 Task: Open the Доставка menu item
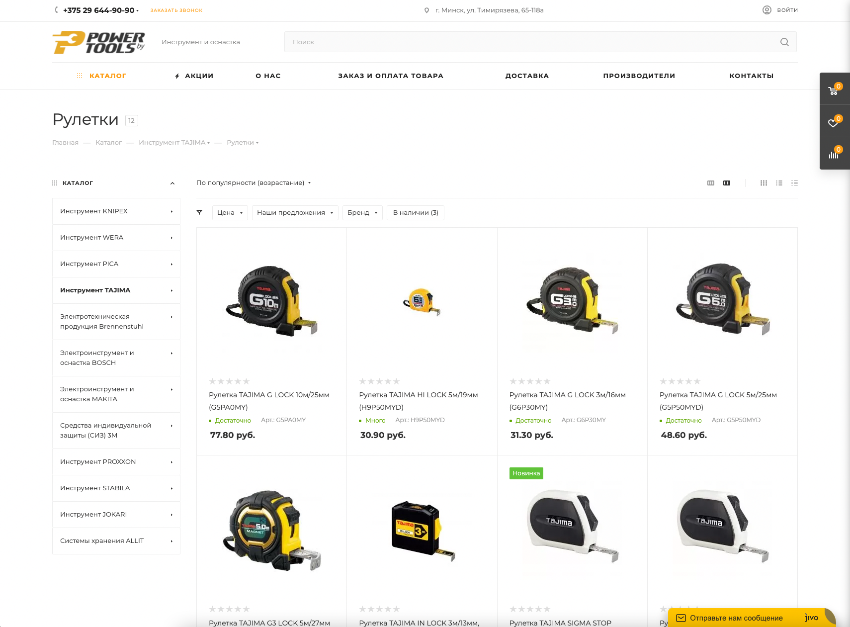pyautogui.click(x=527, y=76)
